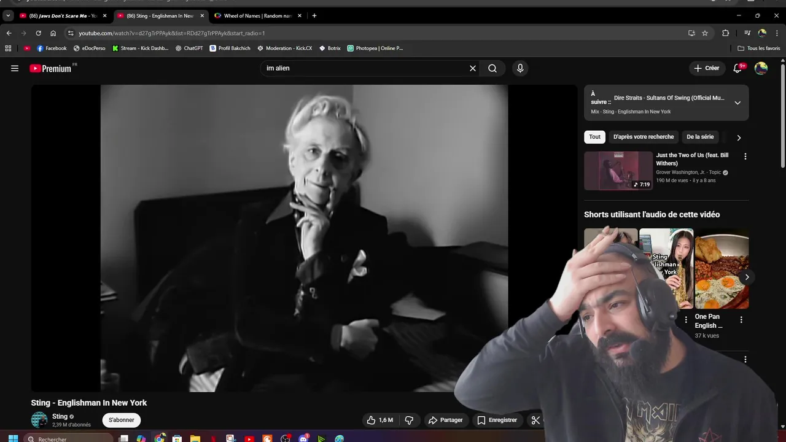Open the YouTube account avatar menu
Screen dimensions: 786x442
(x=761, y=68)
